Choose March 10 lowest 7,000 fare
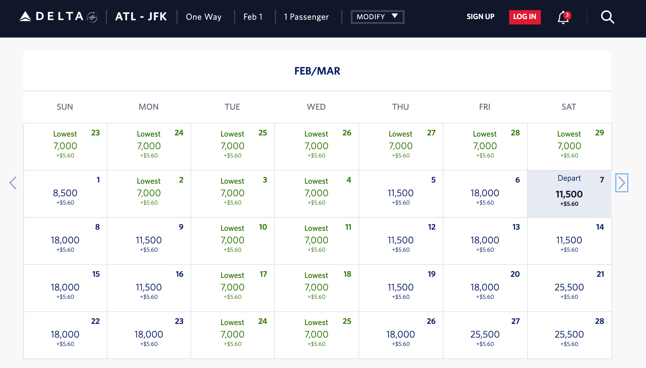Screen dimensions: 646x368 (x=232, y=241)
